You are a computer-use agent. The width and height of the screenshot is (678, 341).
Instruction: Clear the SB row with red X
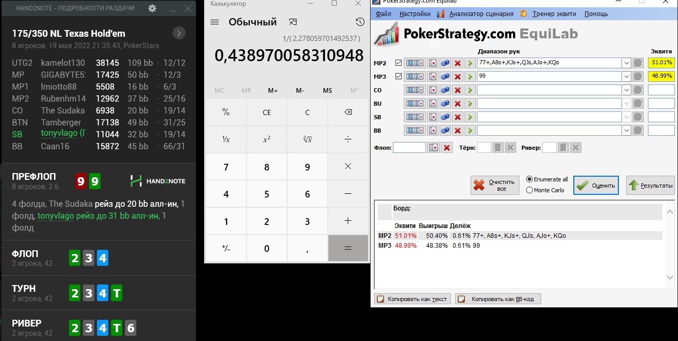click(458, 117)
